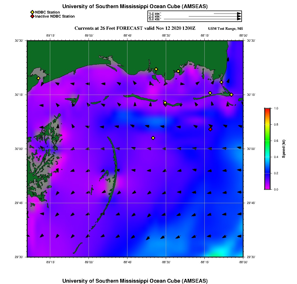Image resolution: width=297 pixels, height=284 pixels.
Task: Click the 'Speed (kt)' colorbar label
Action: (283, 149)
